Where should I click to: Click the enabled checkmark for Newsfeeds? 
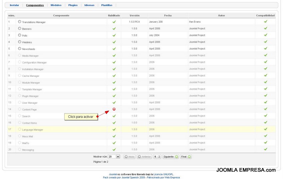(114, 49)
